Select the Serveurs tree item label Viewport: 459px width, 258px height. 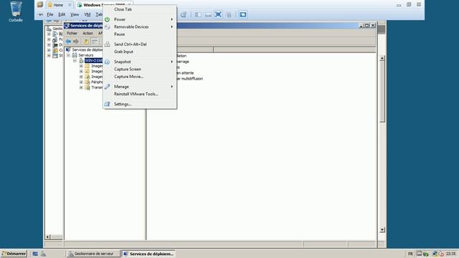click(86, 55)
